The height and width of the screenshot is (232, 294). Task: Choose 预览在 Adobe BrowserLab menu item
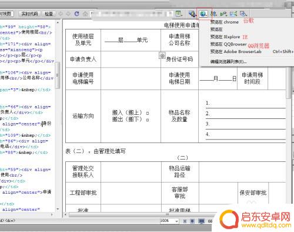[x=236, y=52]
